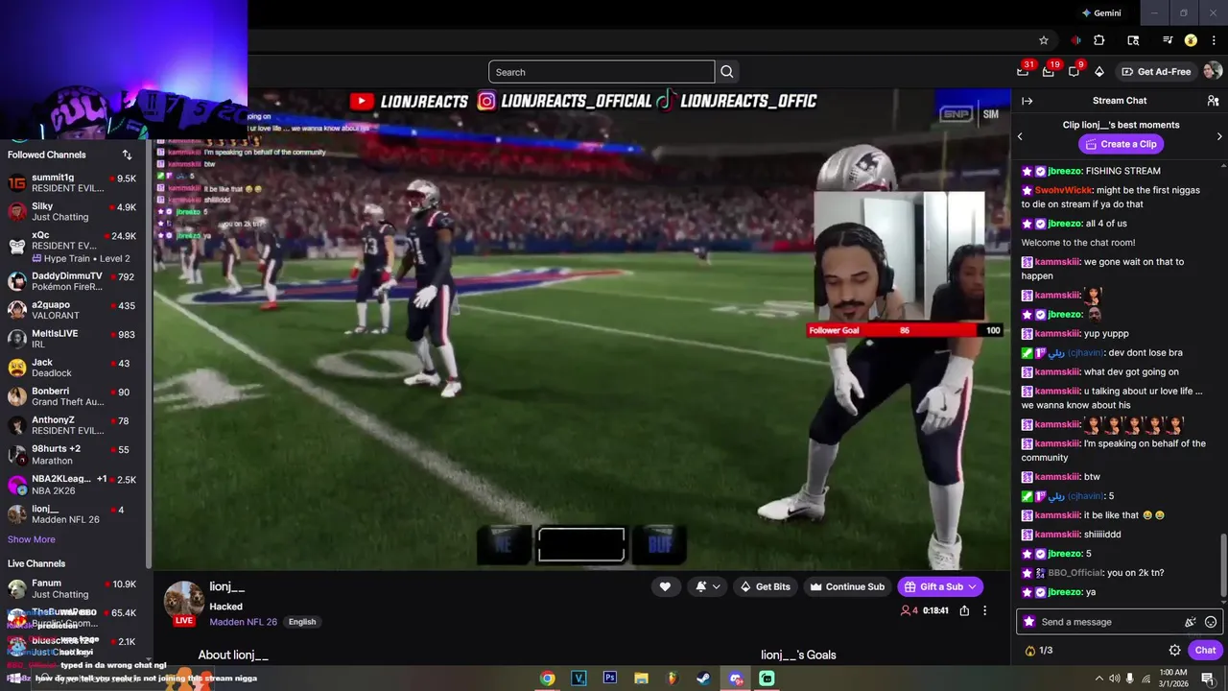1228x691 pixels.
Task: Open DaddyDimmuTV channel in sidebar
Action: [x=72, y=281]
